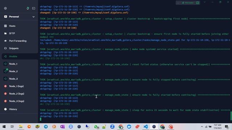Click the Share session button

click(x=188, y=3)
